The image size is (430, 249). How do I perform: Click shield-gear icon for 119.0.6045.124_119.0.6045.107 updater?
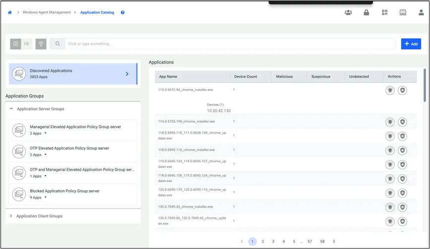[402, 165]
